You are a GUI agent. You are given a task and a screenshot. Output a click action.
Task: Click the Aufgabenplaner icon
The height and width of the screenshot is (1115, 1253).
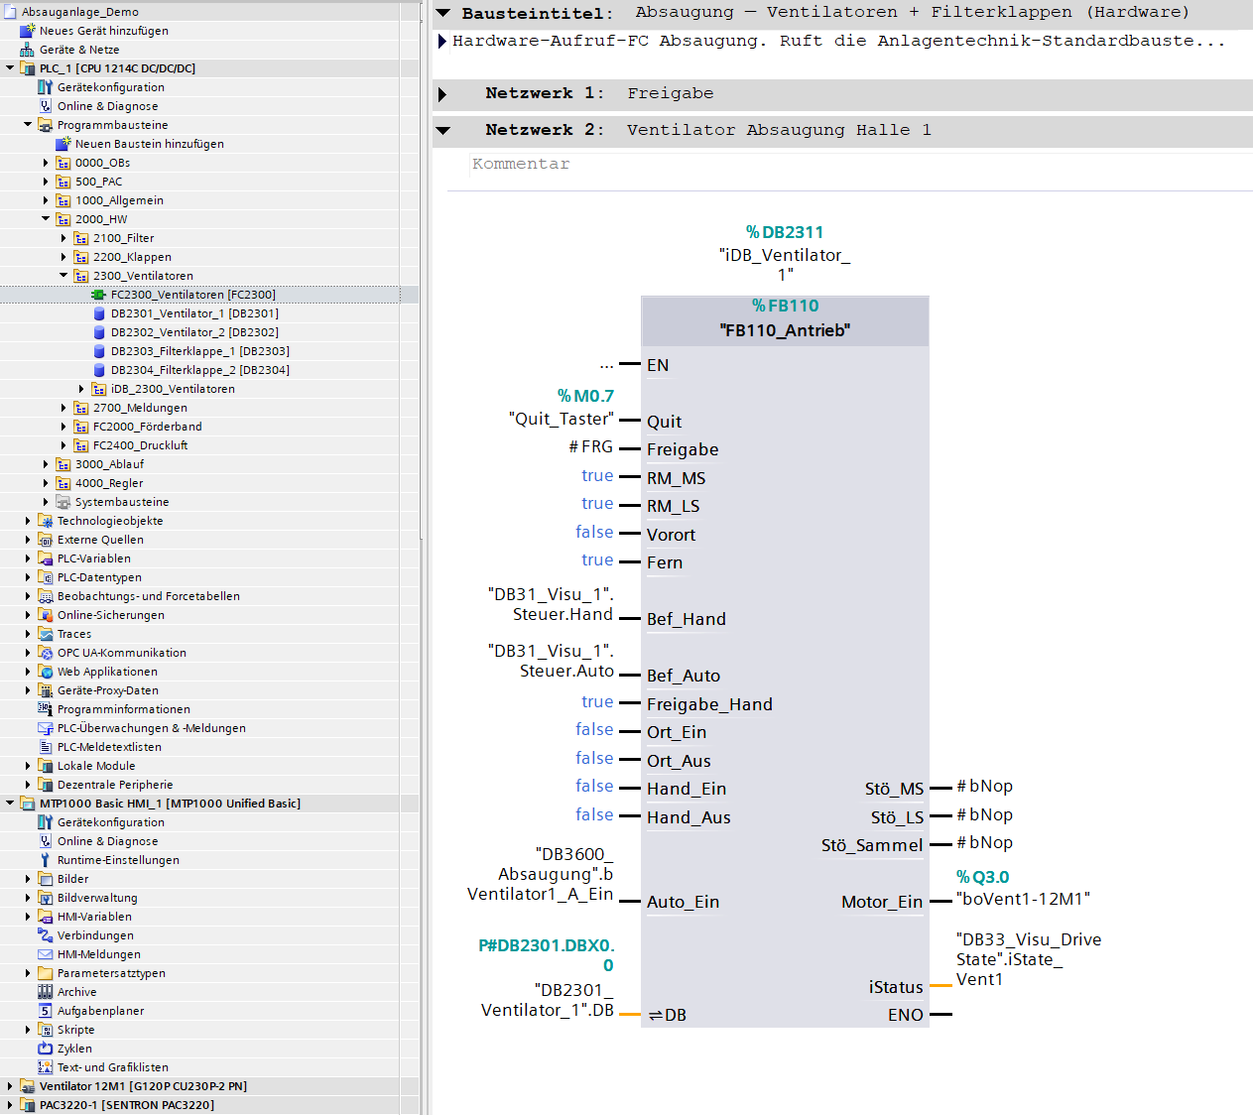45,1011
